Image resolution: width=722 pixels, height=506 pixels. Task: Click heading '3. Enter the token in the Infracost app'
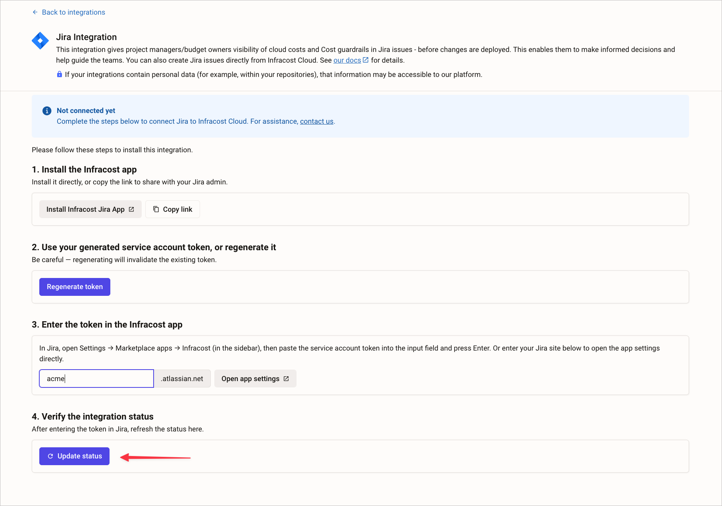pyautogui.click(x=107, y=325)
